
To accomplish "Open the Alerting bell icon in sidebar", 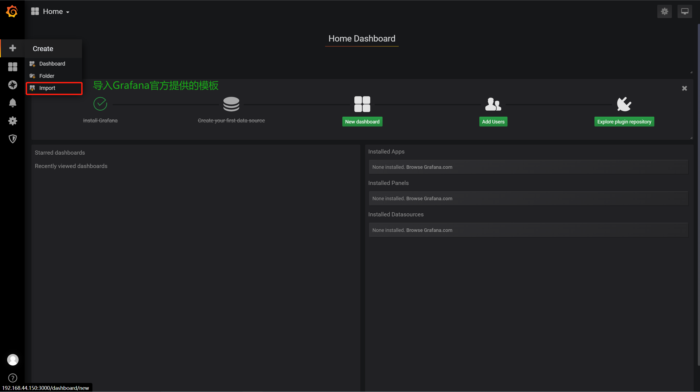I will 13,103.
